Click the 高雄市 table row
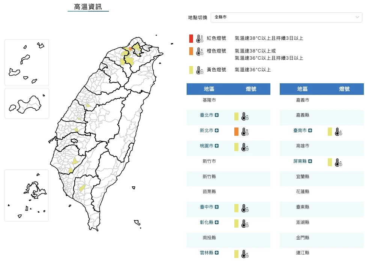 [x=322, y=148]
